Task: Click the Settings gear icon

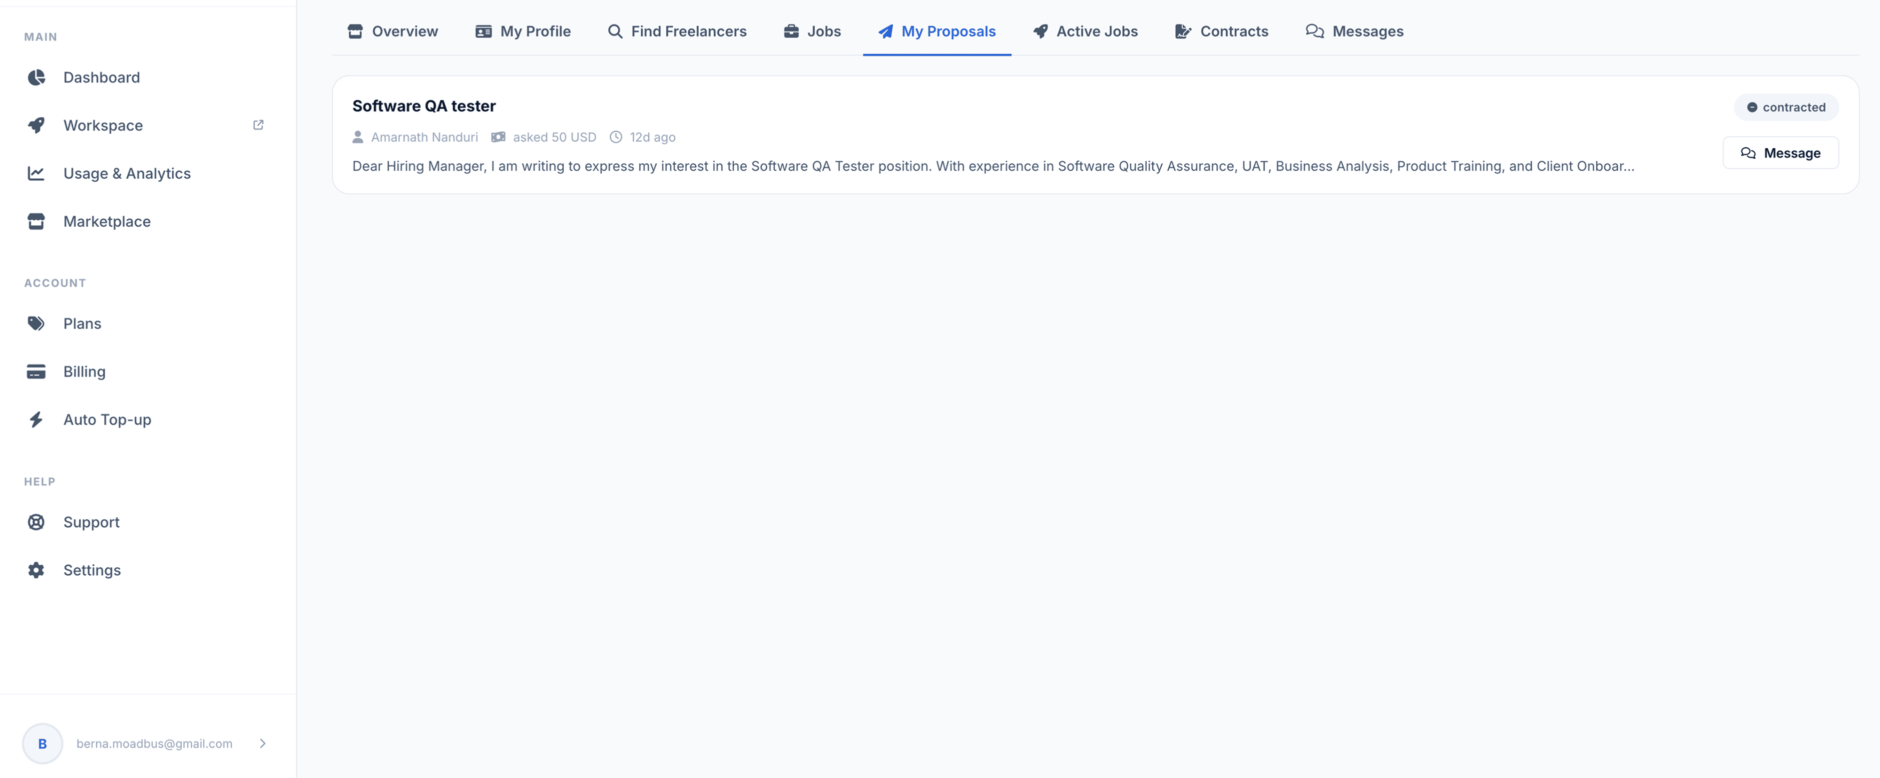Action: point(36,570)
